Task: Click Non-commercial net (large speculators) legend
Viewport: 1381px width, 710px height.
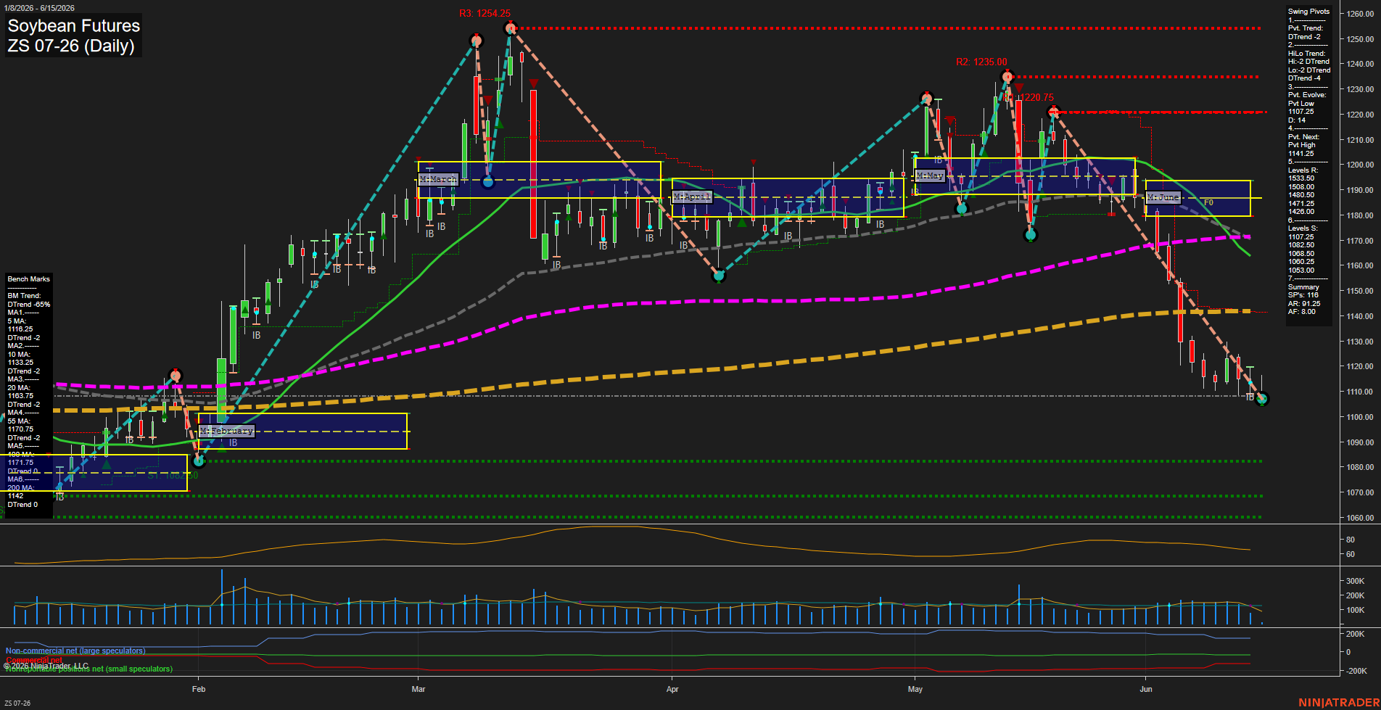Action: (75, 651)
